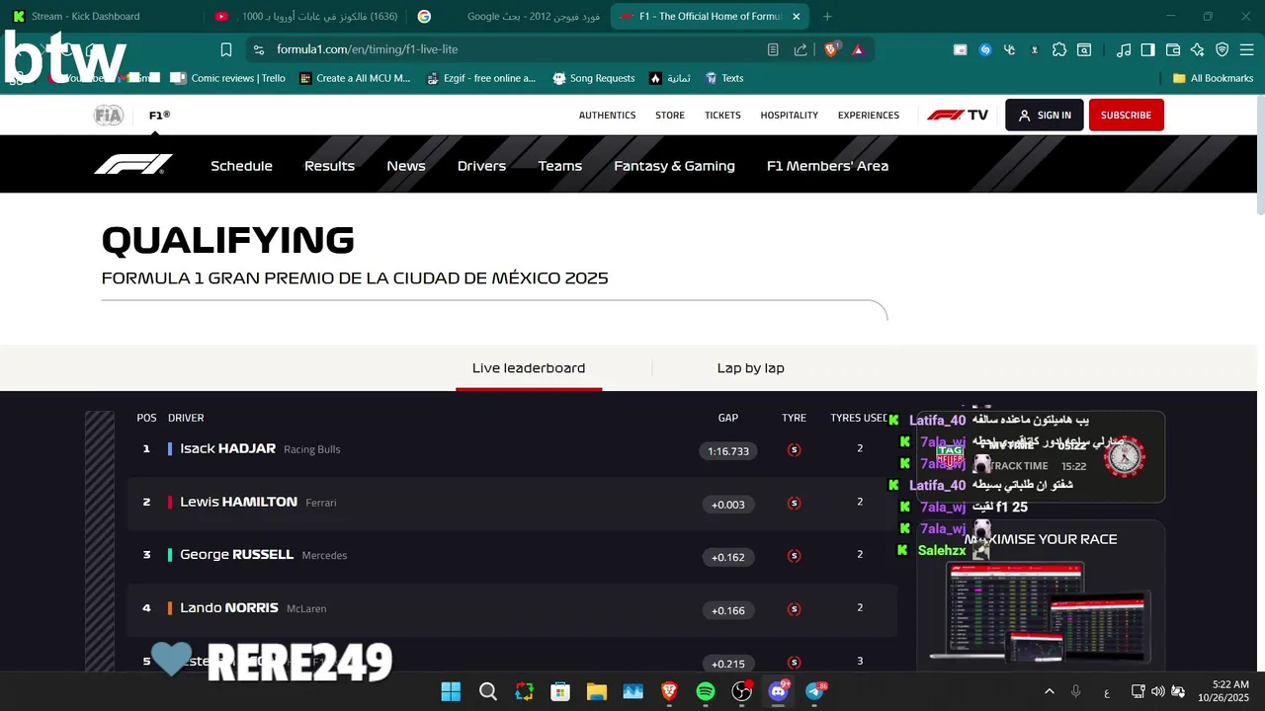Image resolution: width=1265 pixels, height=711 pixels.
Task: Select the Lap by lap tab
Action: [x=751, y=368]
